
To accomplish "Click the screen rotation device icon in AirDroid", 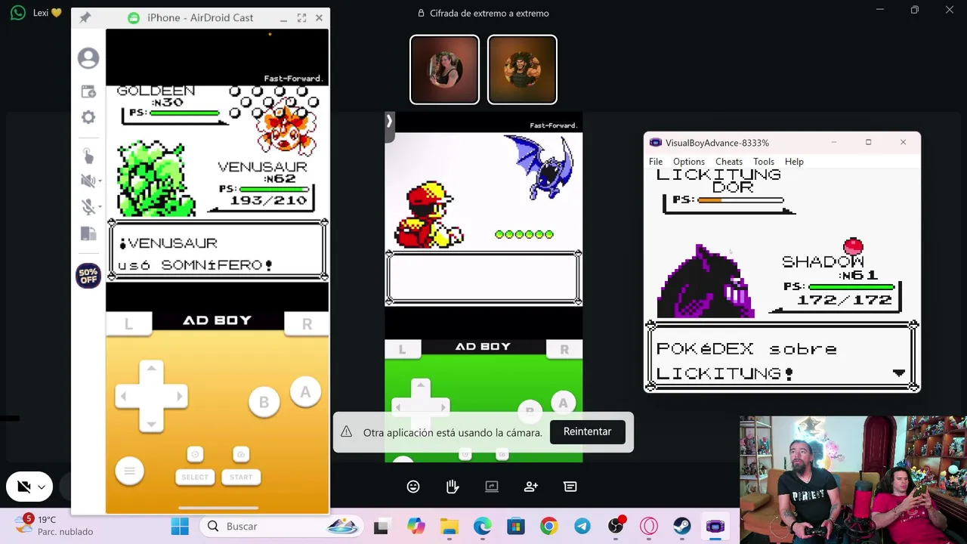I will click(x=88, y=233).
